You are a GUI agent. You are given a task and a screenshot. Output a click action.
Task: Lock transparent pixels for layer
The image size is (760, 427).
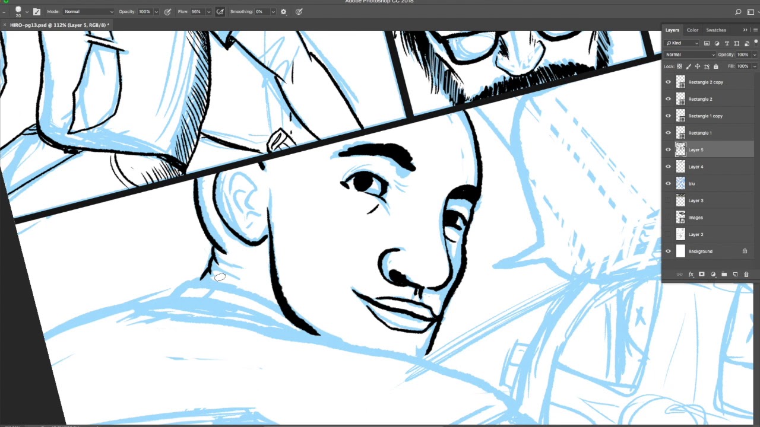click(679, 66)
